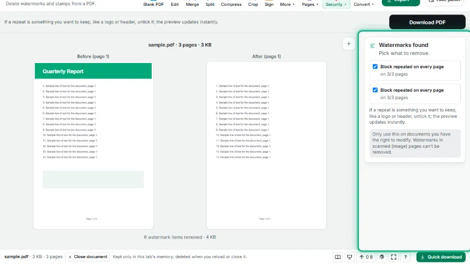Image resolution: width=470 pixels, height=264 pixels.
Task: Click the fingerprint privacy icon
Action: pos(382,257)
